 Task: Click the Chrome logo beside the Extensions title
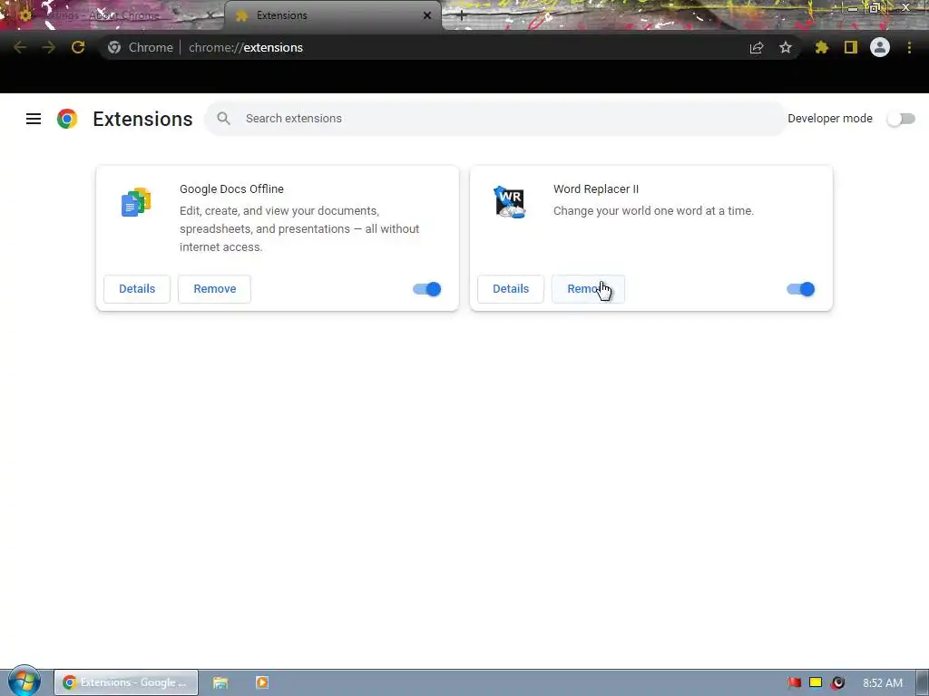coord(67,119)
